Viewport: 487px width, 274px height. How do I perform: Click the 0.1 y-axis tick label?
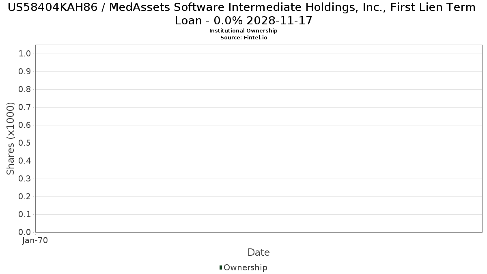click(25, 215)
